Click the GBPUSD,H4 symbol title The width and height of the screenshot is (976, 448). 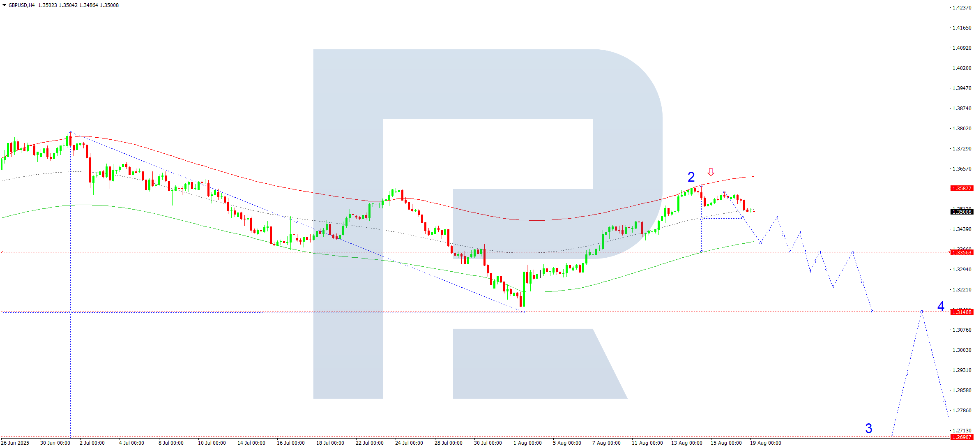point(22,5)
